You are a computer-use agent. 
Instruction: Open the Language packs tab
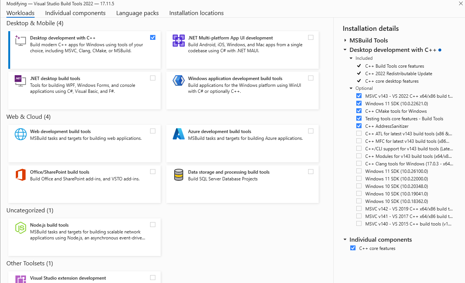[137, 13]
